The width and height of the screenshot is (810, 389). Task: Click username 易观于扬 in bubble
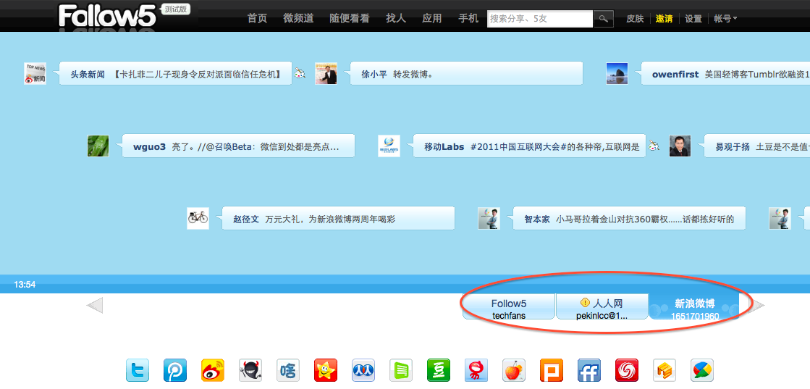tap(733, 147)
